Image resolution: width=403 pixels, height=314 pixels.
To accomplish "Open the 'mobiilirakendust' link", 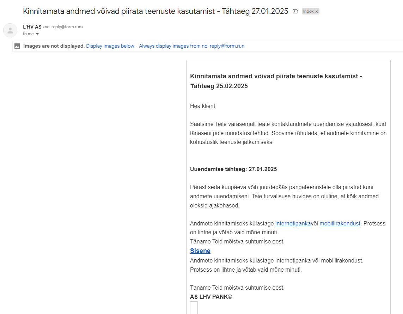I will (340, 223).
